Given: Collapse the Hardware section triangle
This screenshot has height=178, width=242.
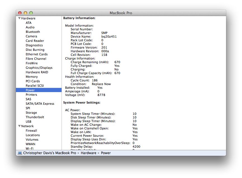Looking at the screenshot, I should (20, 18).
